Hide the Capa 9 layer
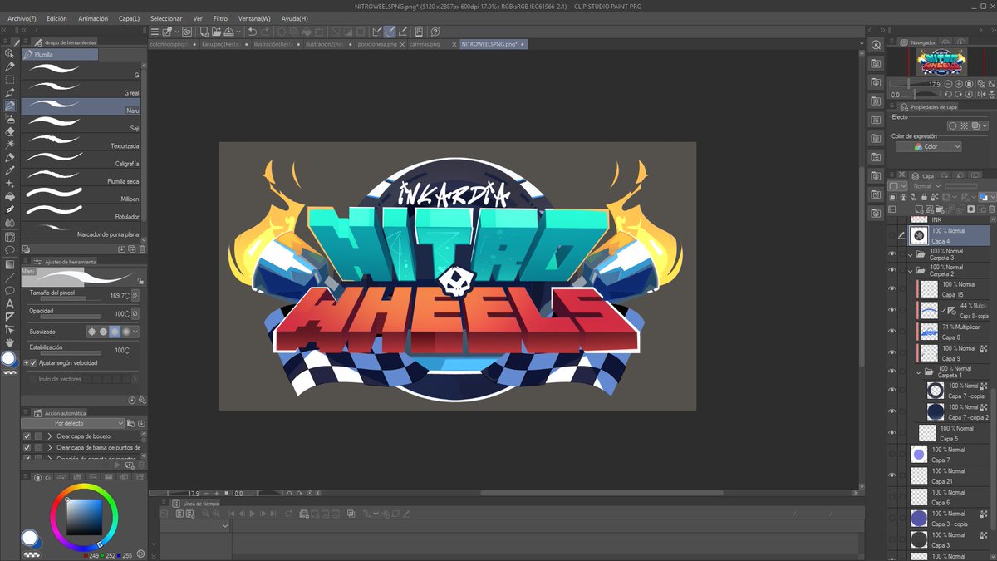Image resolution: width=997 pixels, height=561 pixels. [892, 353]
